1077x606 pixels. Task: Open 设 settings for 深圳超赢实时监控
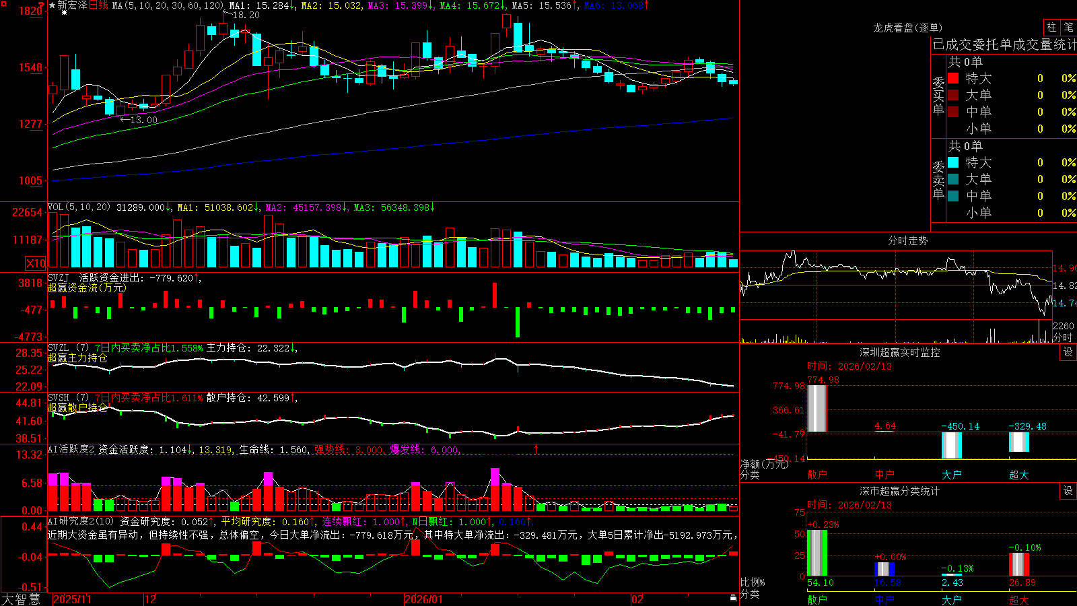(x=1068, y=352)
